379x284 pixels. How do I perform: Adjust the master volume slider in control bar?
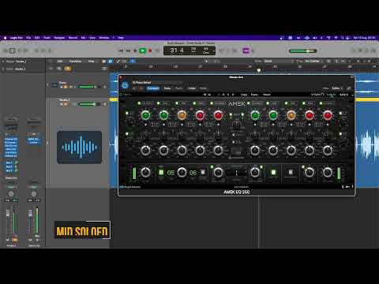tap(302, 50)
